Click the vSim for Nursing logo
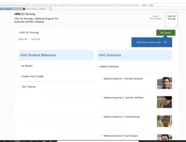 (x=25, y=14)
